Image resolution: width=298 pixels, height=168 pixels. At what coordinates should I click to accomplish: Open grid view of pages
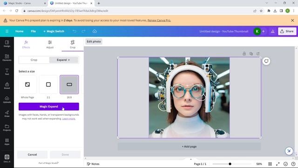coord(270,164)
